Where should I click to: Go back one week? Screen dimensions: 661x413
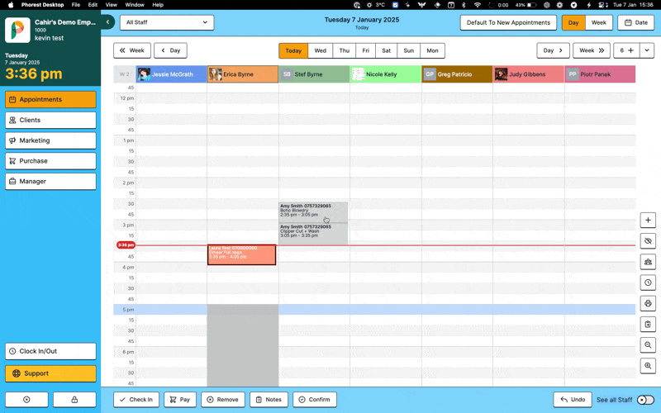tap(132, 50)
